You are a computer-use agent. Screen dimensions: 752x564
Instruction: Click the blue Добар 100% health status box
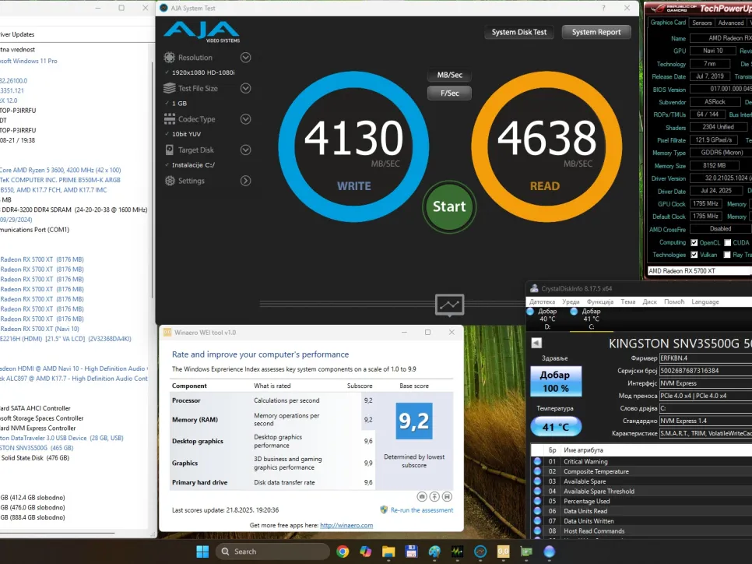555,381
